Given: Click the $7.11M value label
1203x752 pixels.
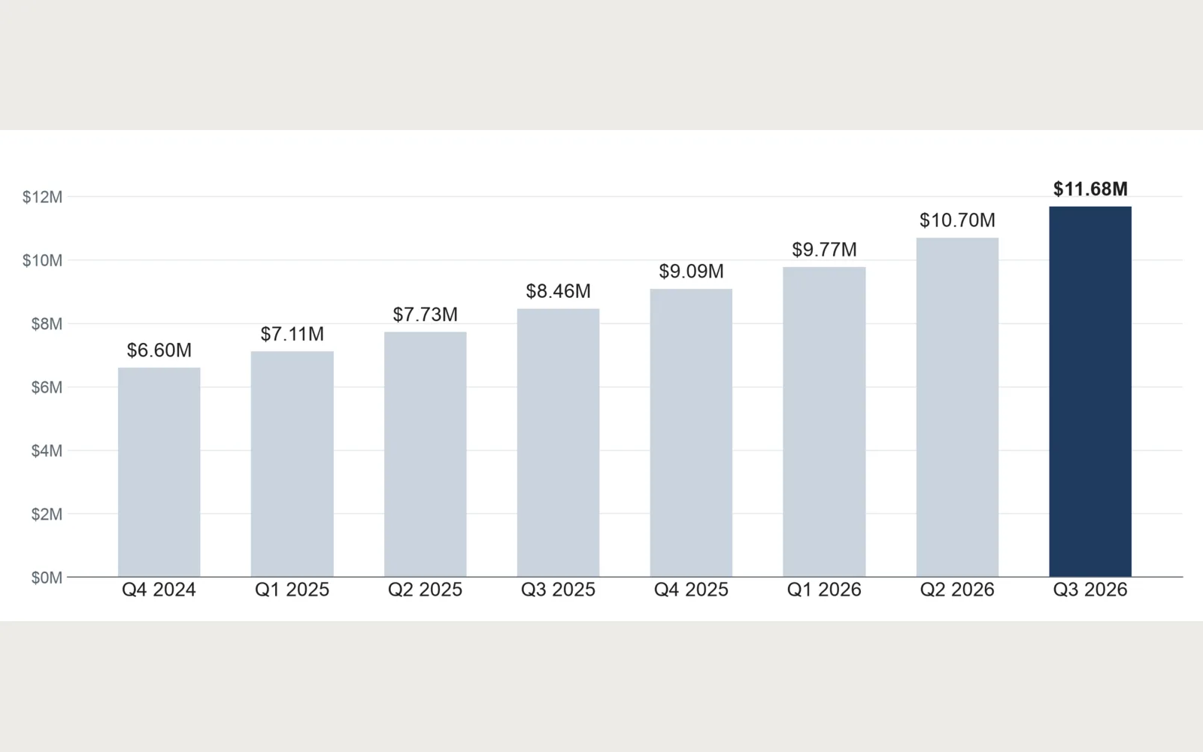Looking at the screenshot, I should click(x=292, y=334).
